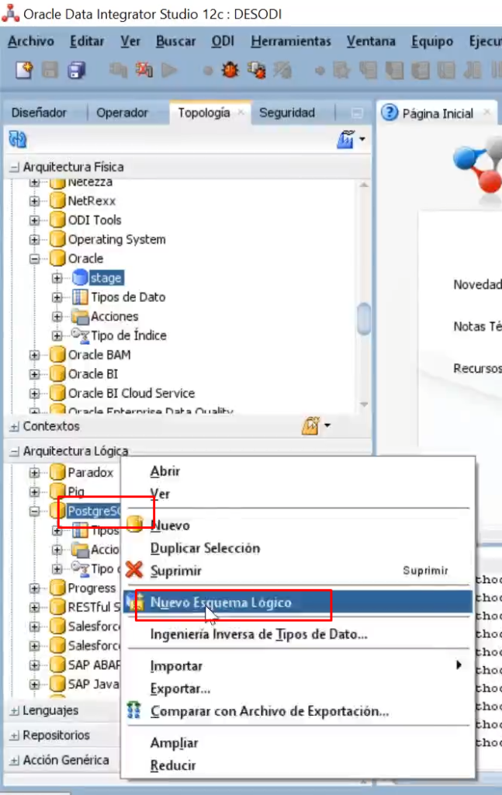502x795 pixels.
Task: Click the Arquitectura Física vertical scrollbar thumb
Action: (x=364, y=318)
